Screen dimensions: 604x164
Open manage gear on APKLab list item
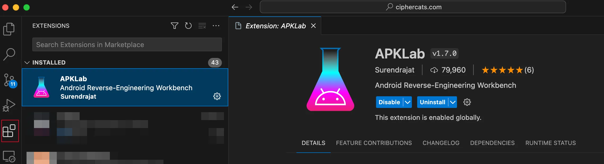tap(217, 96)
